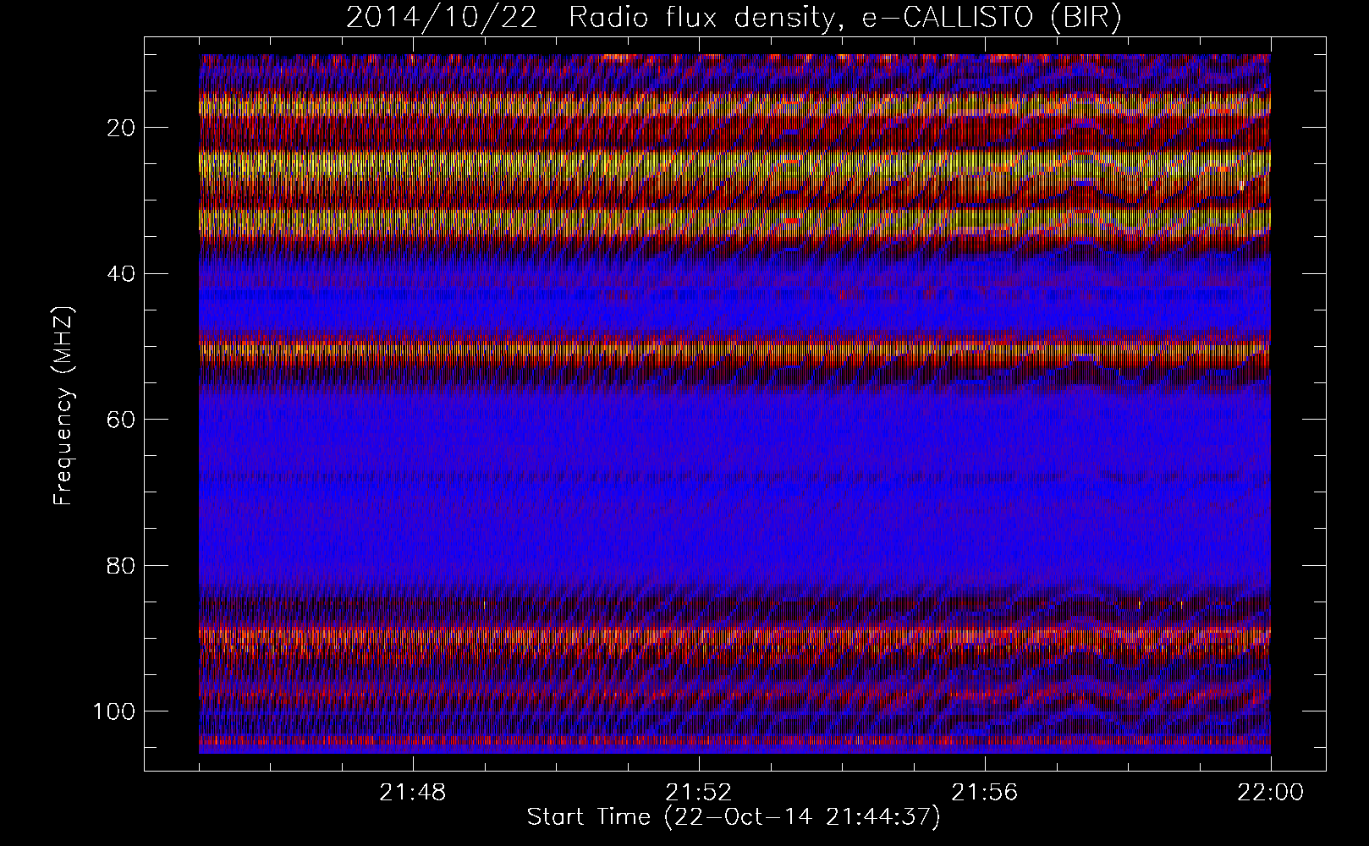Click the "21:52" time tick label
This screenshot has height=846, width=1369.
click(699, 793)
